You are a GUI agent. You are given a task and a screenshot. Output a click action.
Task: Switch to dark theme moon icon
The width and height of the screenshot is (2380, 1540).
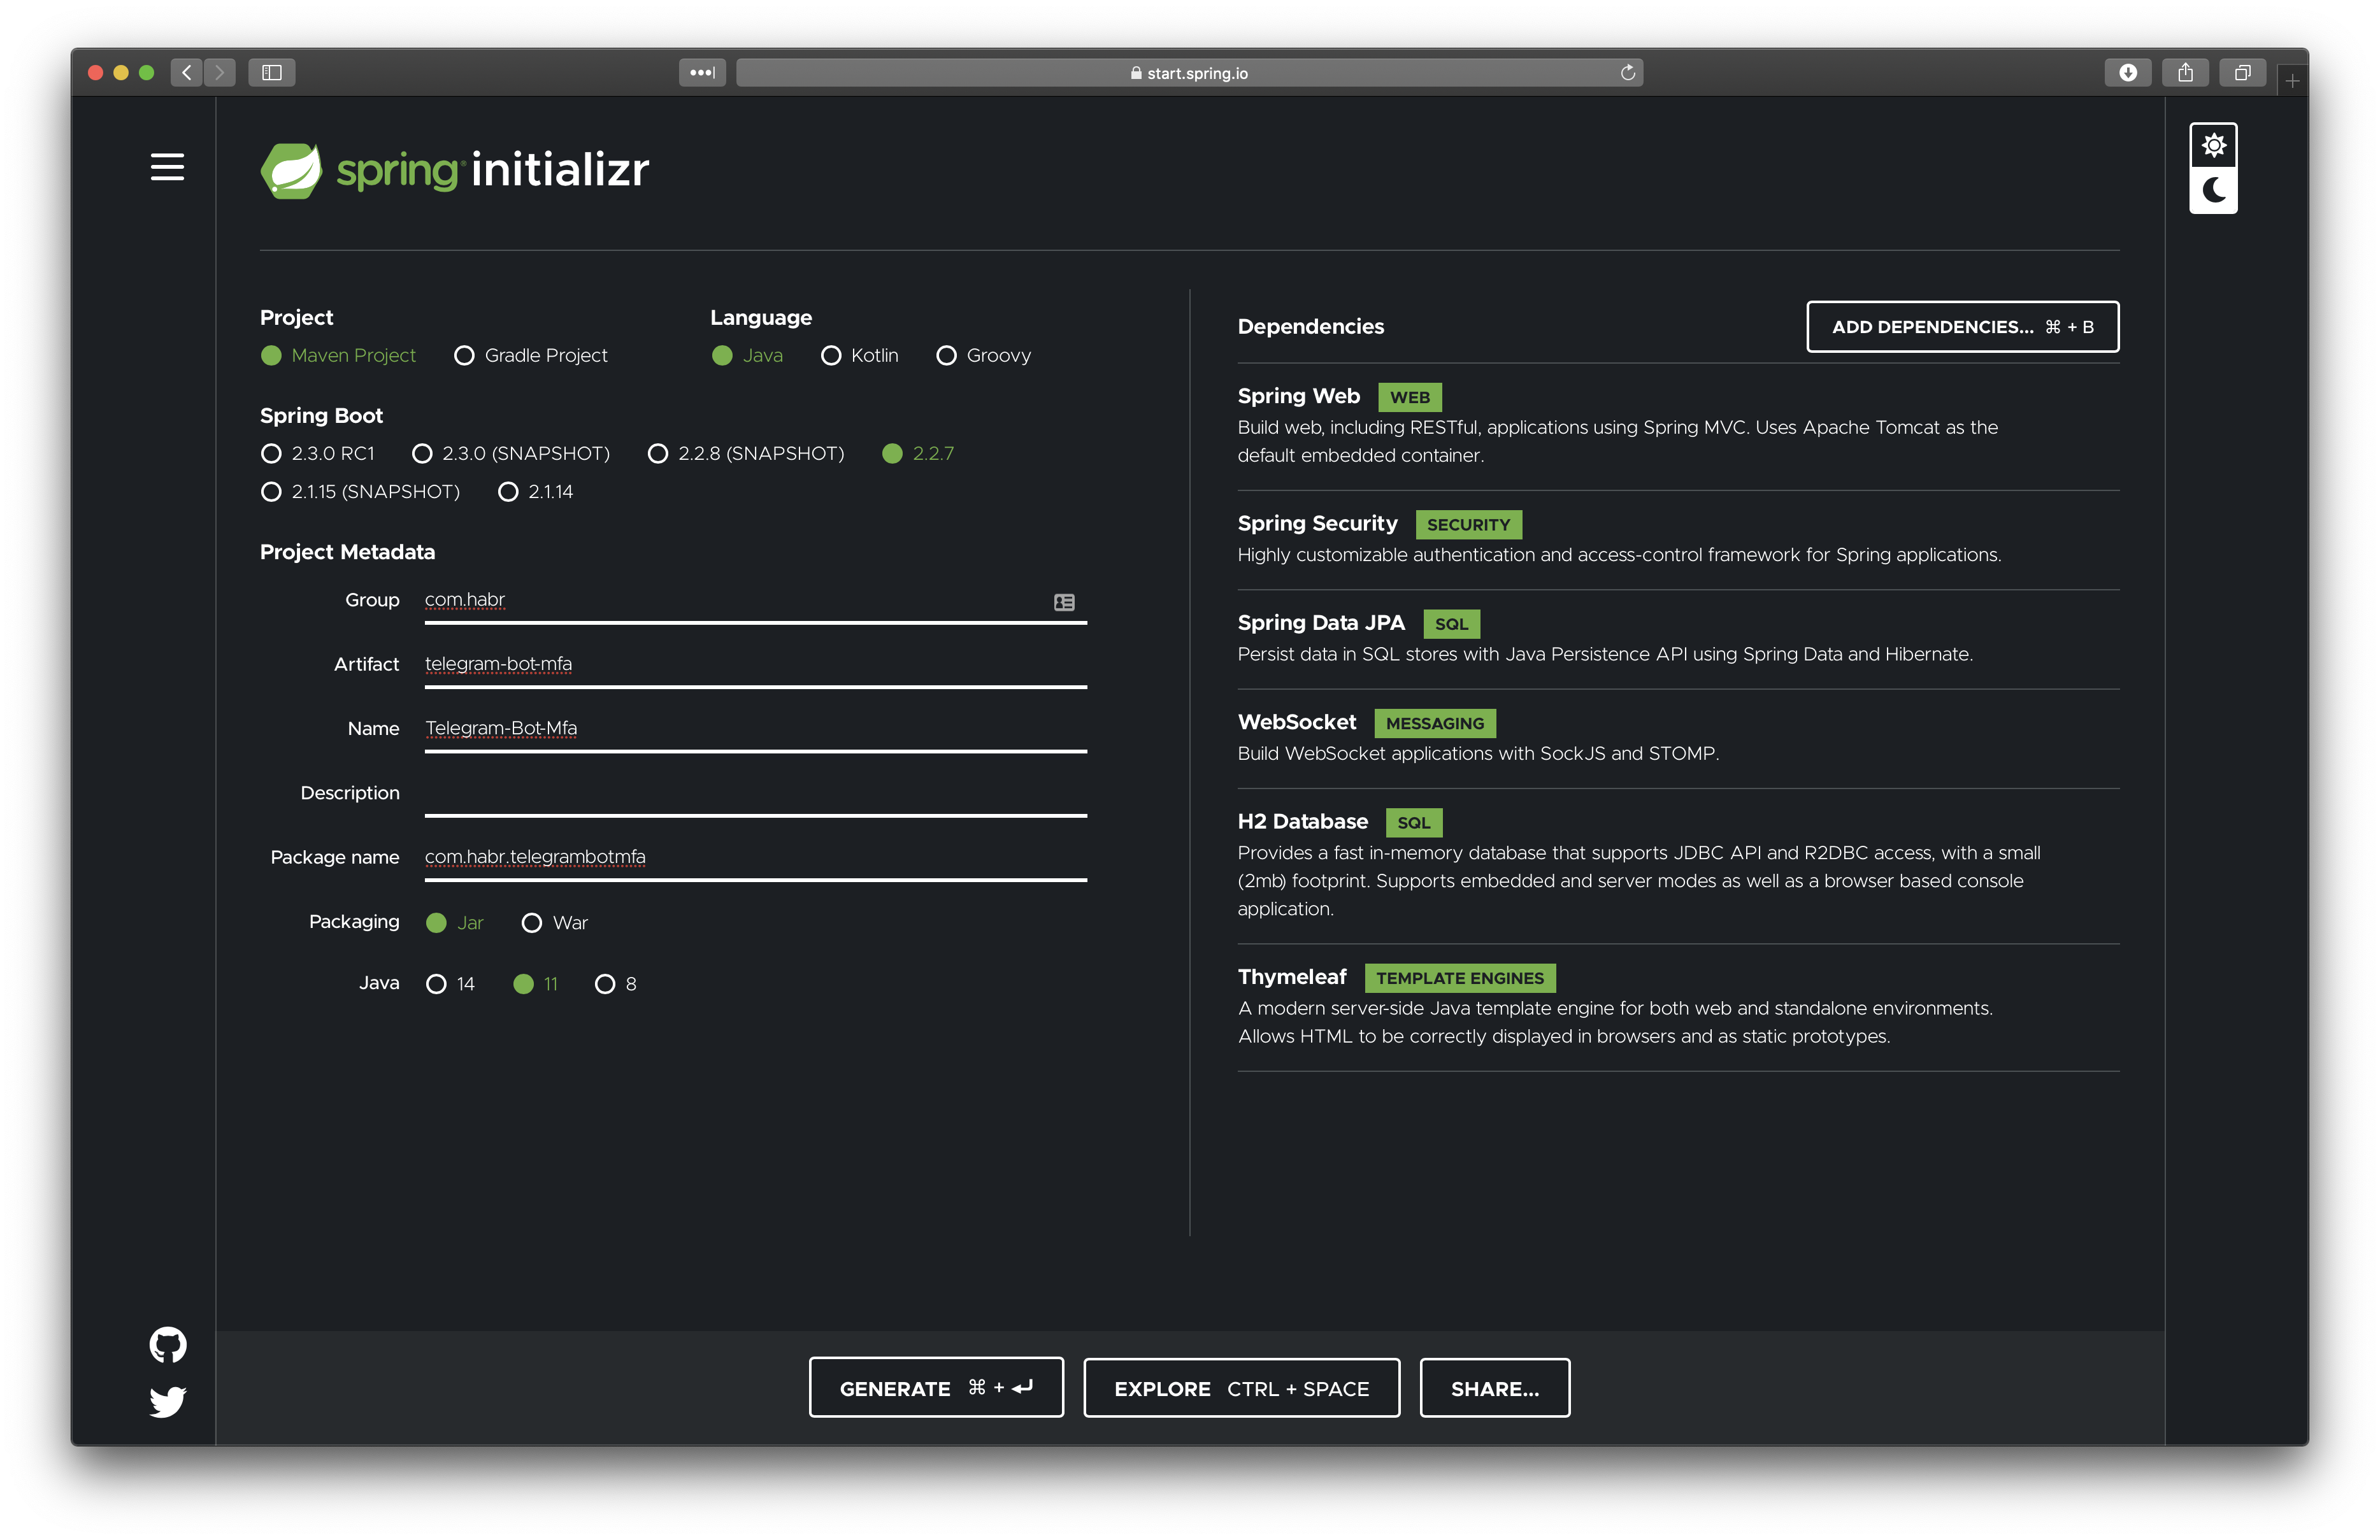click(2213, 190)
